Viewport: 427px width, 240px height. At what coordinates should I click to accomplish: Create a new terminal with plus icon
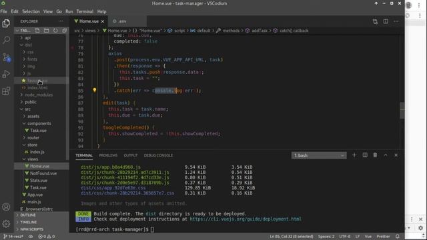(x=354, y=155)
